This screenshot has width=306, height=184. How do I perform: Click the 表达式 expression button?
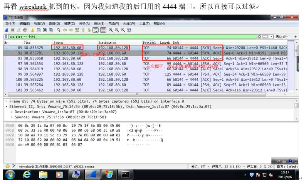click(x=282, y=36)
